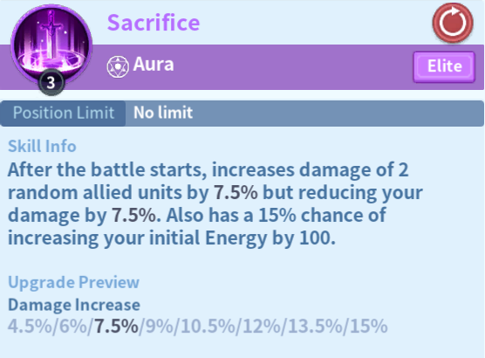Select the Aura label text
The width and height of the screenshot is (485, 358).
[154, 65]
